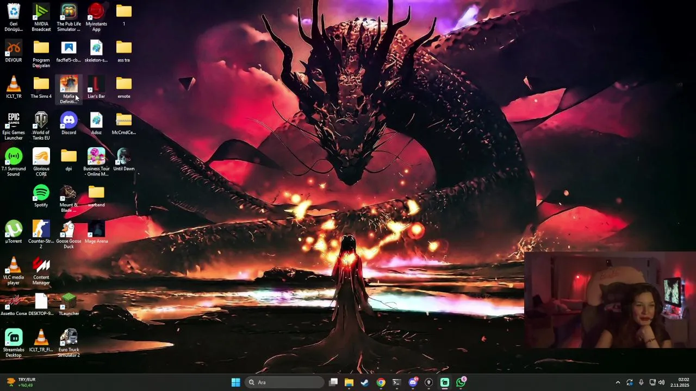
Task: Open Spotify desktop shortcut
Action: (41, 195)
